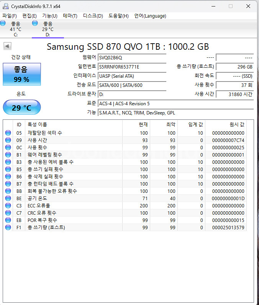Select the ECC 오류율 row name
The image size is (259, 305).
[39, 206]
